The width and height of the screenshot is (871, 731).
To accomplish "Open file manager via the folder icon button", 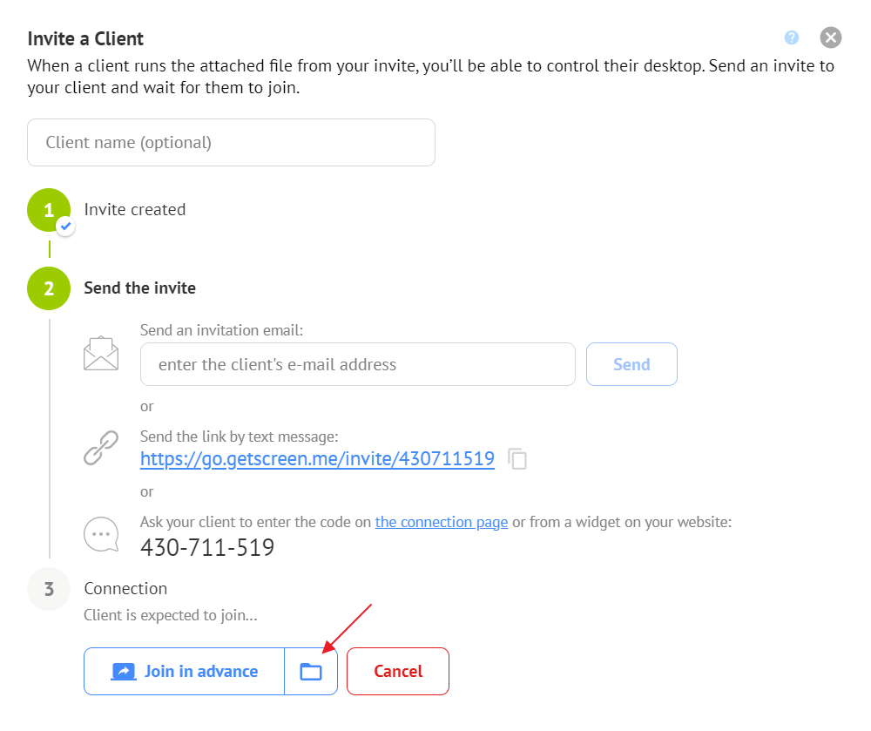I will (x=311, y=671).
